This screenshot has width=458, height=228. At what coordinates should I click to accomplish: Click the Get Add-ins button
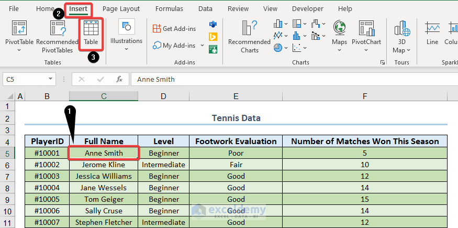coord(174,29)
